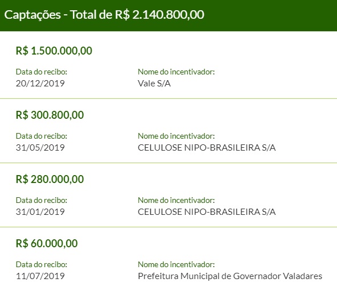Click CELULOSE NIPO-BRASILEIRA S/A under R$ 280.000,00
The width and height of the screenshot is (337, 295).
[207, 212]
